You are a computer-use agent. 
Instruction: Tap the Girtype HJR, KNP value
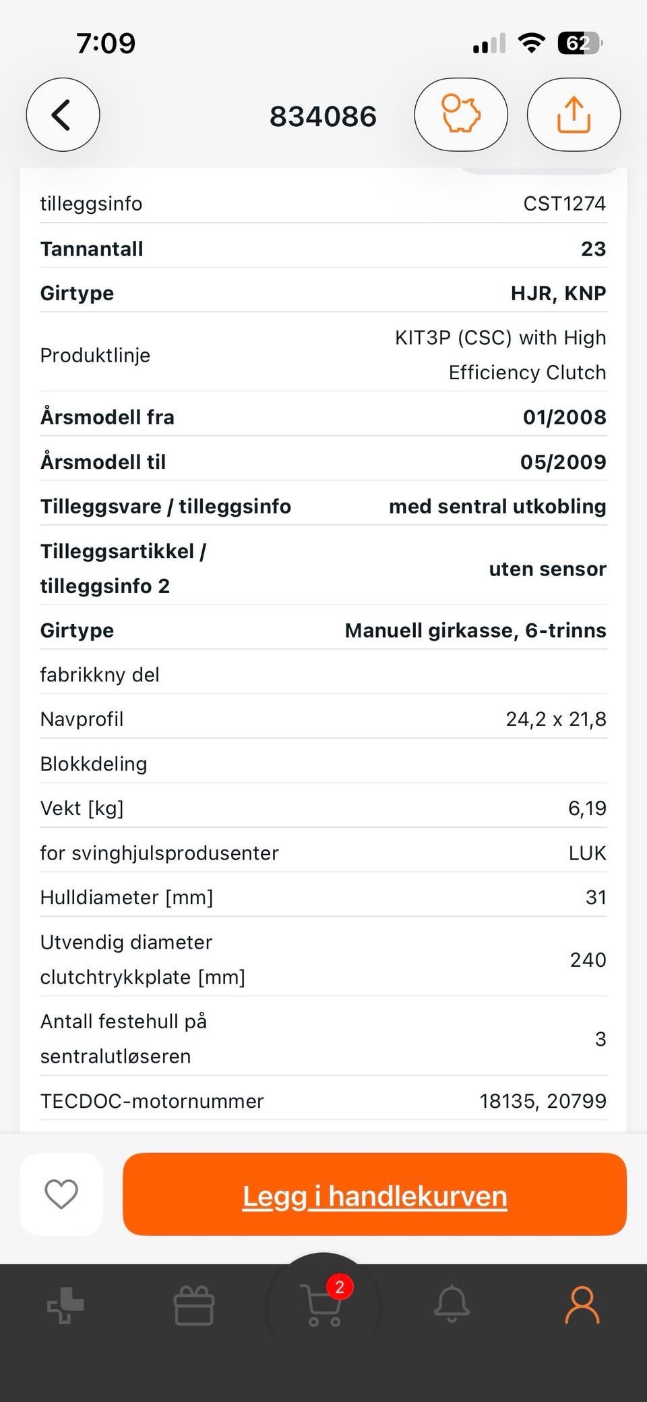558,293
